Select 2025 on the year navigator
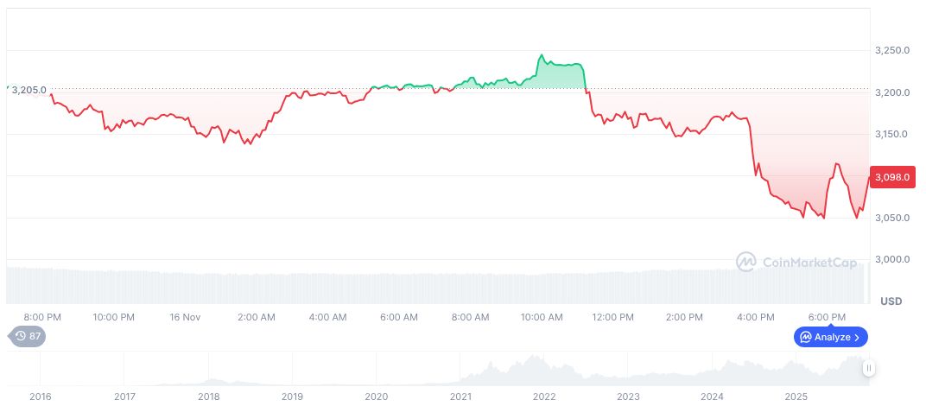This screenshot has height=406, width=926. (x=796, y=396)
